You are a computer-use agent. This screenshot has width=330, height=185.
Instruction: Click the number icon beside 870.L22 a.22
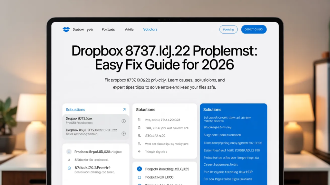point(139,136)
